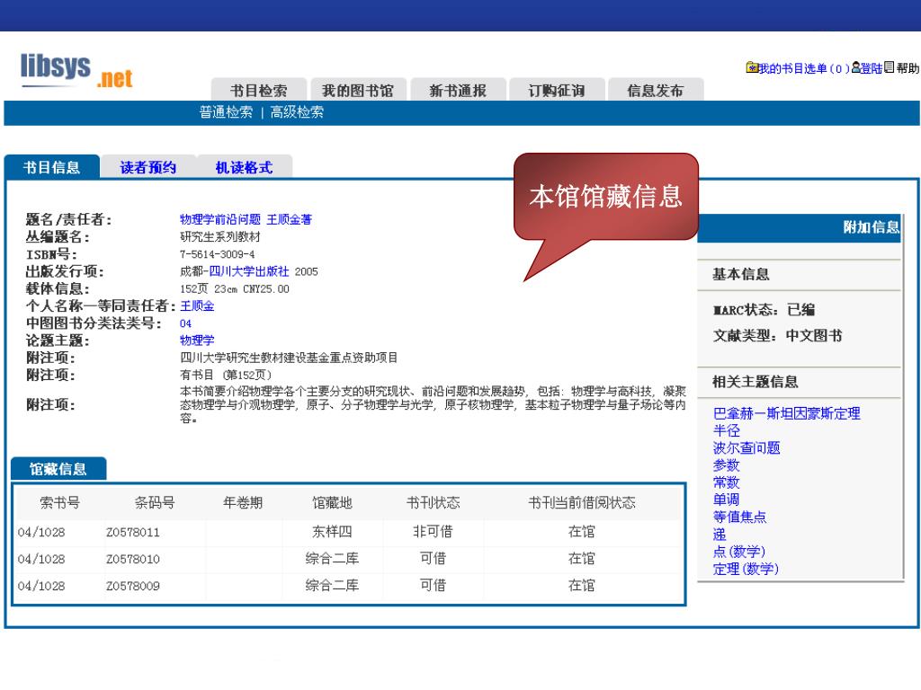The width and height of the screenshot is (921, 690).
Task: Click the 索书号 column header
Action: (59, 502)
